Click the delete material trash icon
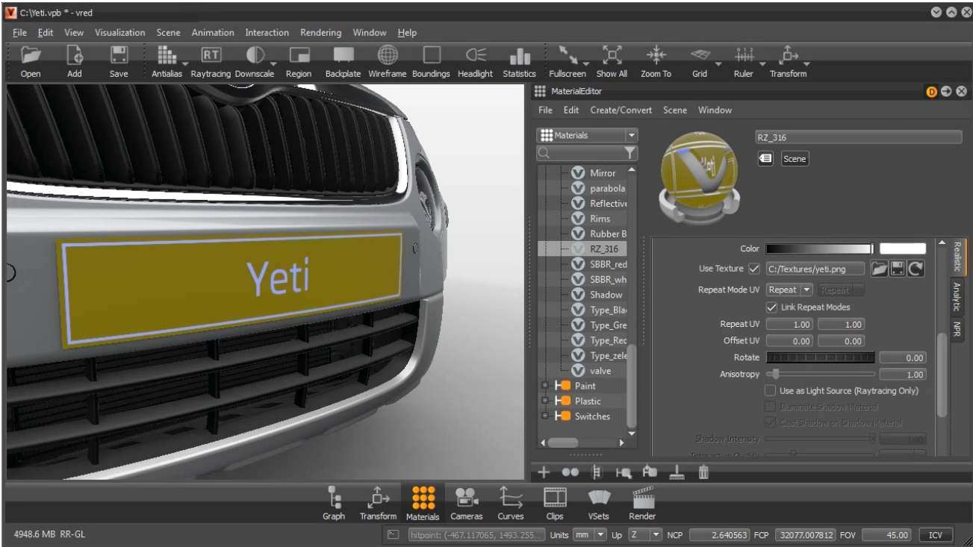This screenshot has height=547, width=973. (703, 472)
